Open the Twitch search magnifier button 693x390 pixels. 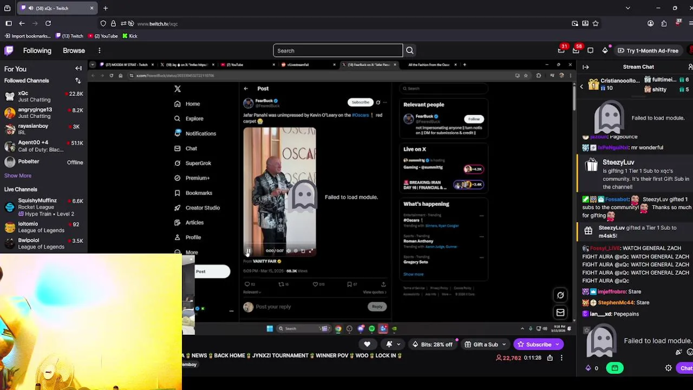tap(410, 50)
